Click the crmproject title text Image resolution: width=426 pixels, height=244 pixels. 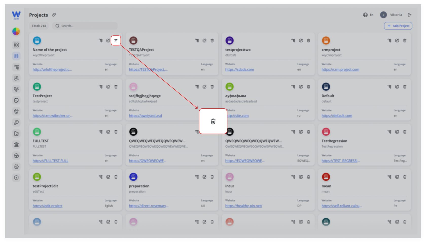331,50
